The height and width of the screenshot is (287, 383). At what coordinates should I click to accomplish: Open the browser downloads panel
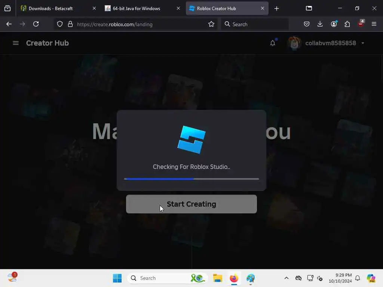(x=320, y=24)
